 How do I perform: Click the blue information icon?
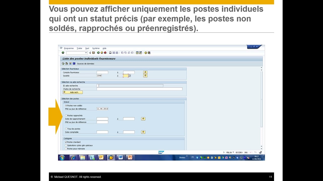pyautogui.click(x=74, y=64)
